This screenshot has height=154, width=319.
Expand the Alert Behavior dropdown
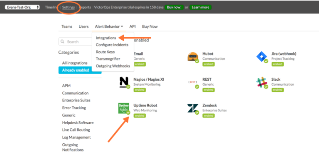pyautogui.click(x=109, y=26)
